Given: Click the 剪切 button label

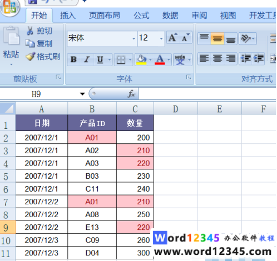Looking at the screenshot, I should pyautogui.click(x=44, y=31).
